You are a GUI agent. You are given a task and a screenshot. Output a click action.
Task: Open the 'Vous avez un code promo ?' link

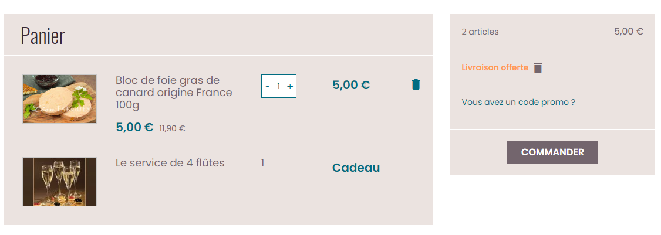click(518, 102)
